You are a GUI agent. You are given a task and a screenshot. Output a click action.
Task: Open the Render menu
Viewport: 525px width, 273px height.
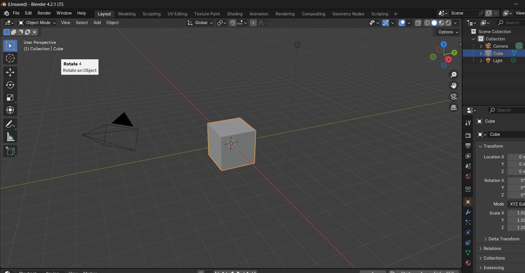(44, 13)
